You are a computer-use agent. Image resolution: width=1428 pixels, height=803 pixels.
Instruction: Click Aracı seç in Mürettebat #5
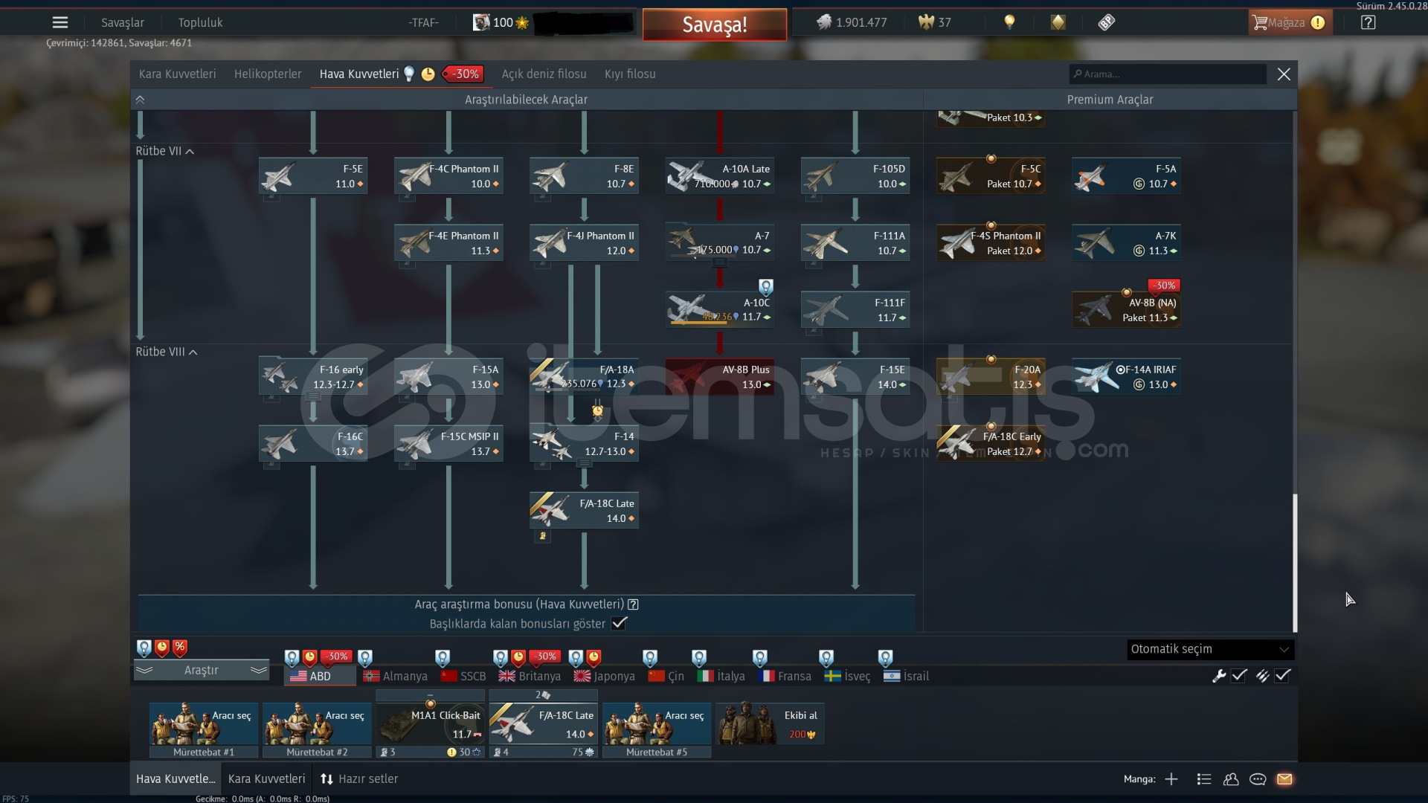tap(657, 723)
